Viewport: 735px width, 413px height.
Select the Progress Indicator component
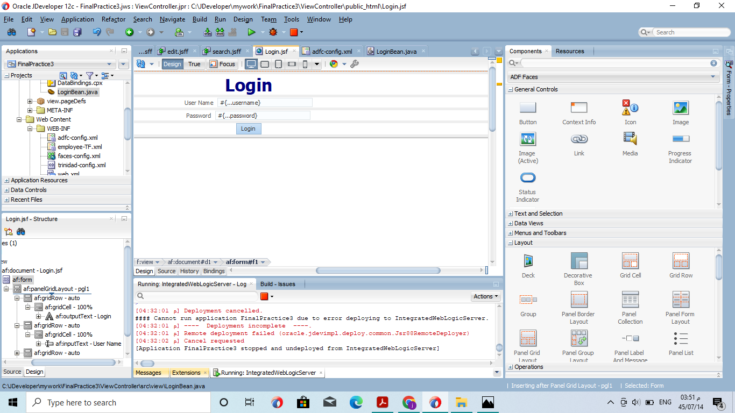coord(680,148)
